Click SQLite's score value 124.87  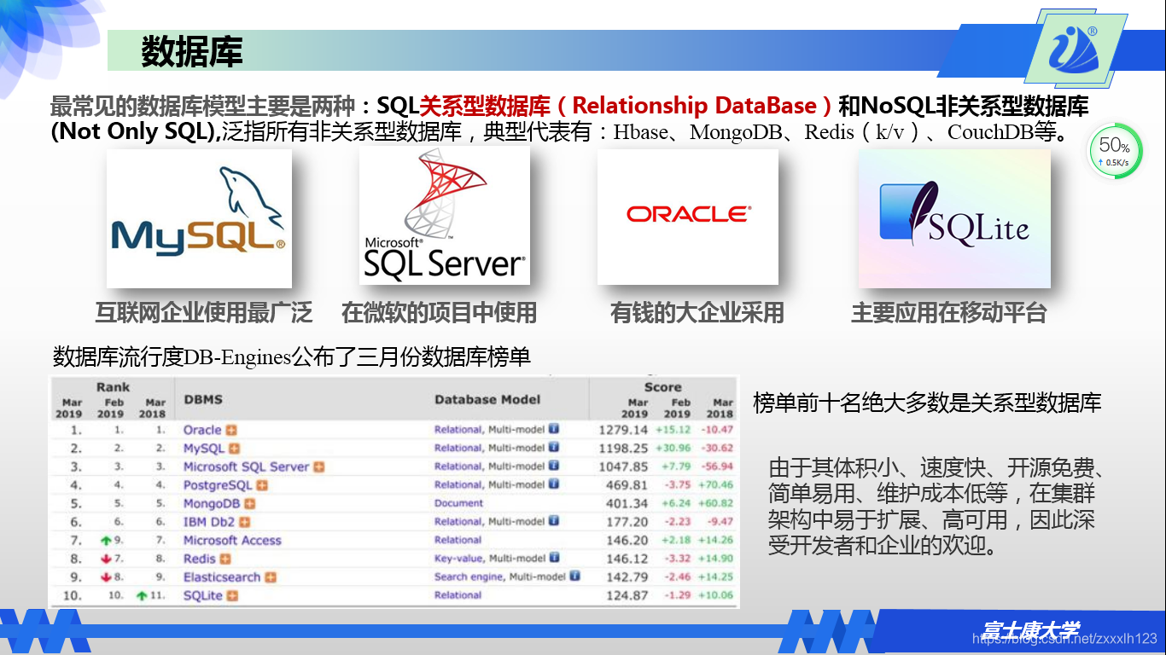pyautogui.click(x=627, y=595)
